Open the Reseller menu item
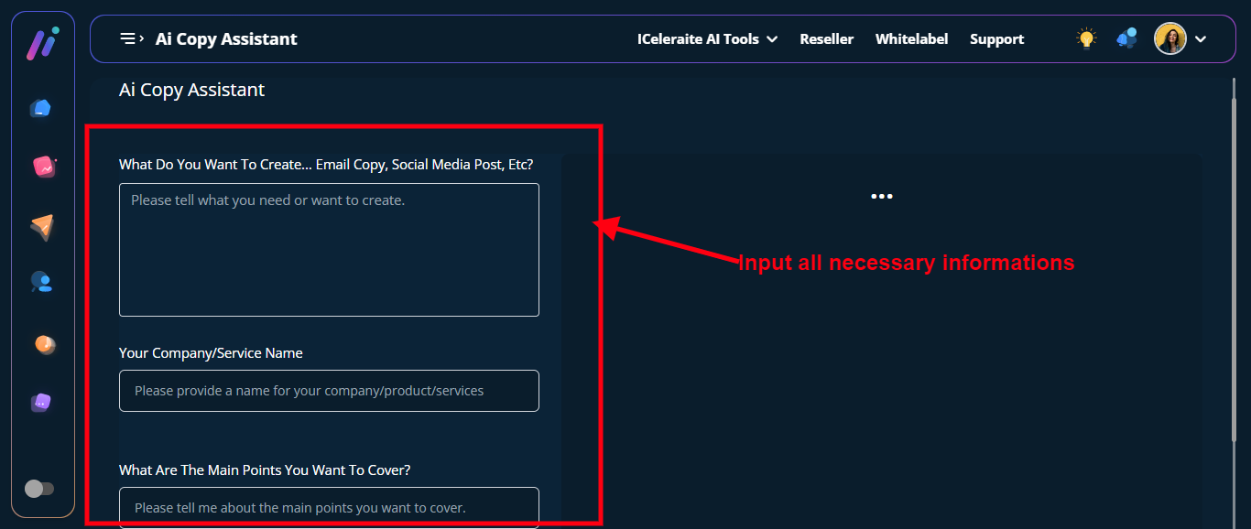The width and height of the screenshot is (1251, 529). point(826,39)
